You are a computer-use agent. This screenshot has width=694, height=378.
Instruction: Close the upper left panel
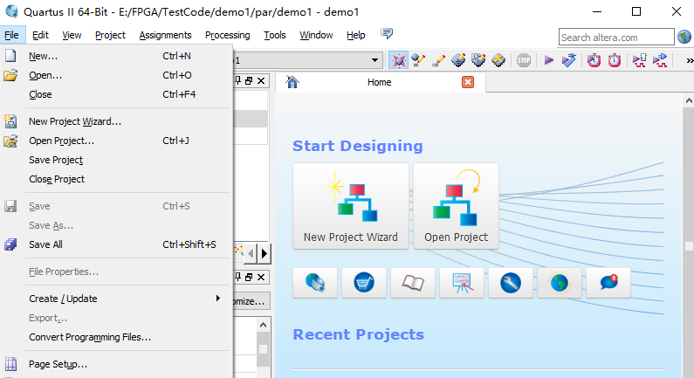point(261,80)
